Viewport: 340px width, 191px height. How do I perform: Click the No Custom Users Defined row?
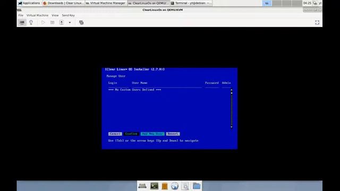pos(134,90)
